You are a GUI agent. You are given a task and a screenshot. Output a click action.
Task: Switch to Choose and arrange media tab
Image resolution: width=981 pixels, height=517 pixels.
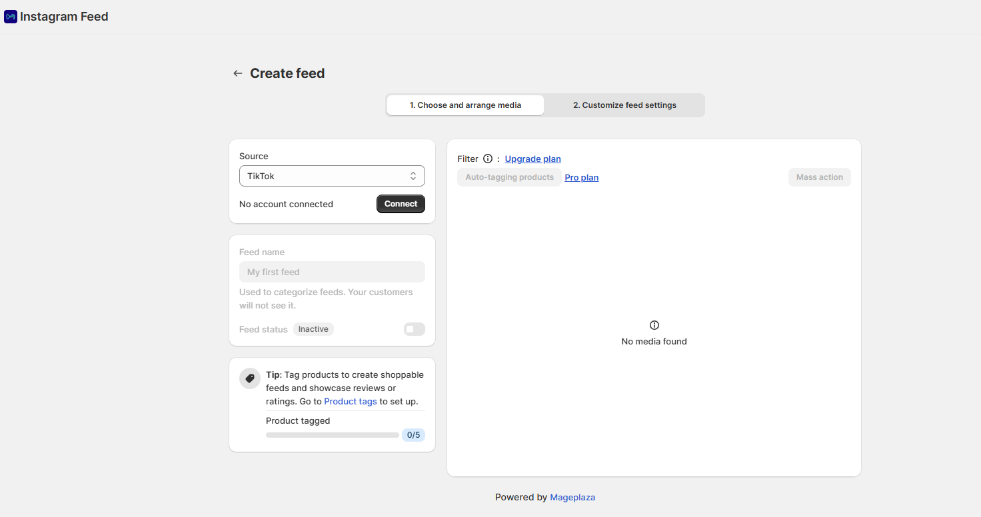[465, 105]
